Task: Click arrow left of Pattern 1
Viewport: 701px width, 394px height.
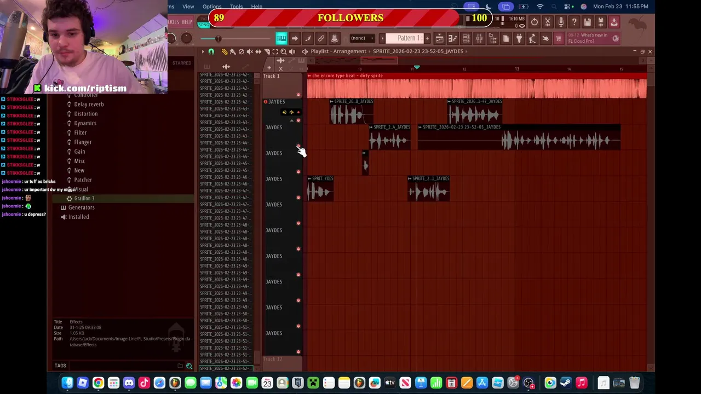Action: point(383,38)
